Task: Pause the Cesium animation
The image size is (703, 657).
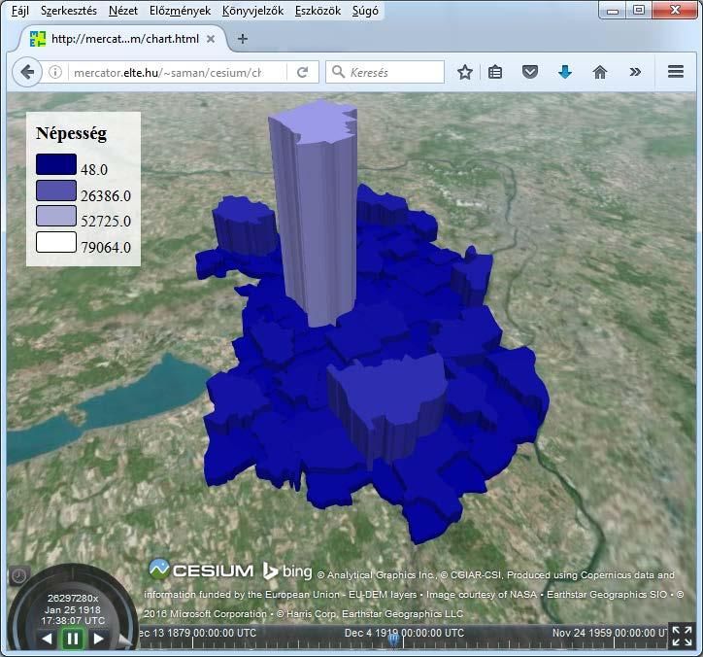Action: point(73,639)
